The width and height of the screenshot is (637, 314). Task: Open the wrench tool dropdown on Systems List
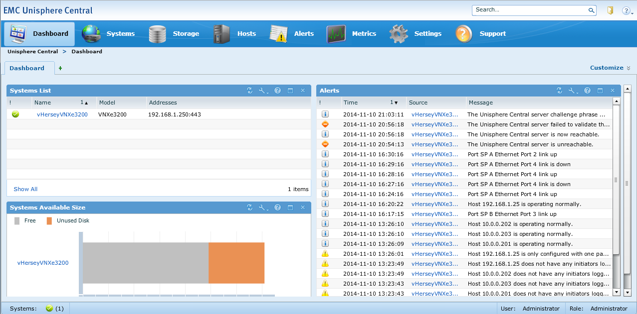pos(264,91)
